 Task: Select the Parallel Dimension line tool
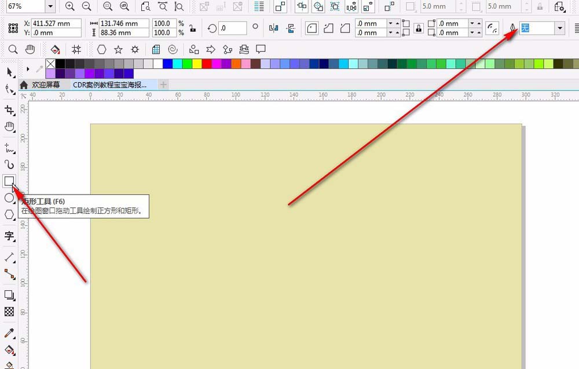click(9, 257)
